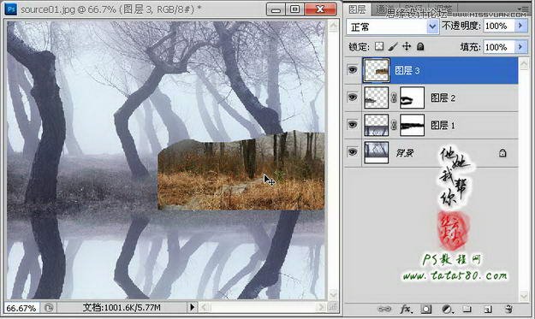535x319 pixels.
Task: Close the source01.jpg document window
Action: point(320,9)
